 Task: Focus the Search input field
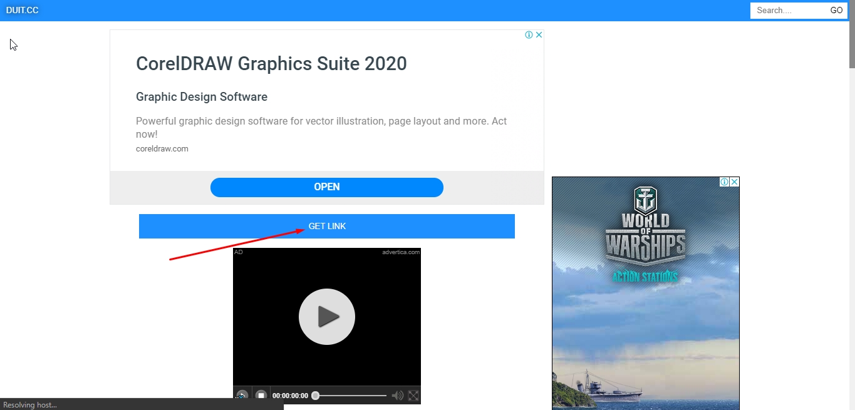(789, 10)
